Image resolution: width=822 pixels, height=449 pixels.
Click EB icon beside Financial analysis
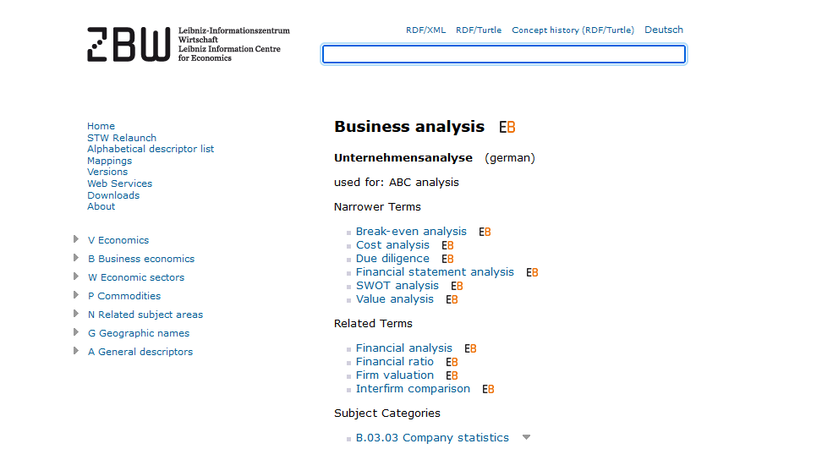(x=470, y=349)
